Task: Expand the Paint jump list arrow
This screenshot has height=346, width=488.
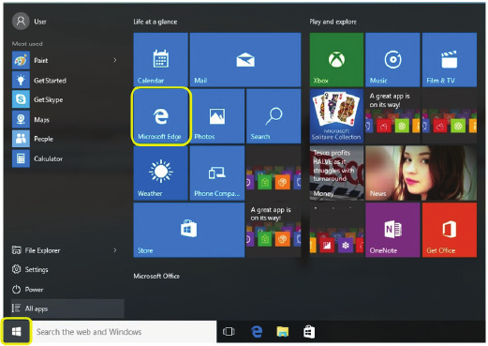Action: click(x=115, y=60)
